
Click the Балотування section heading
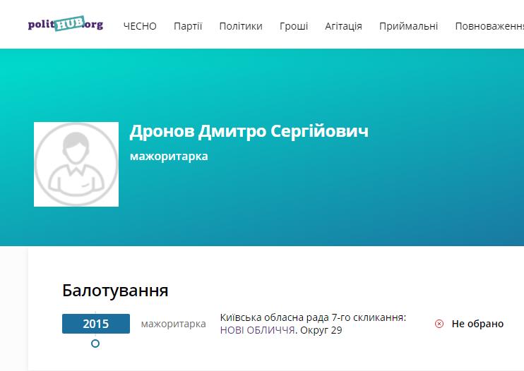click(115, 291)
